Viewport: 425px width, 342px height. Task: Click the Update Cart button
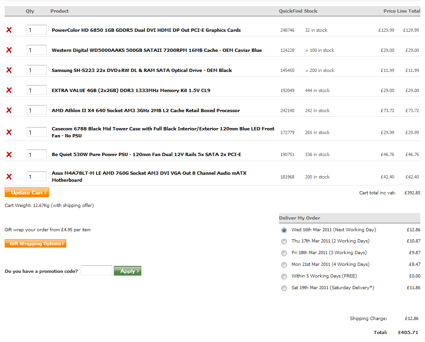[x=27, y=192]
